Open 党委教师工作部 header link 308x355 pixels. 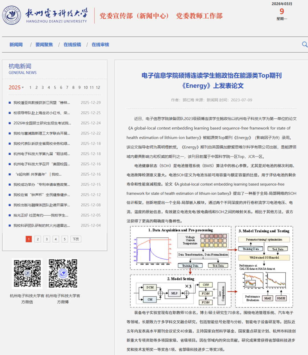199,16
